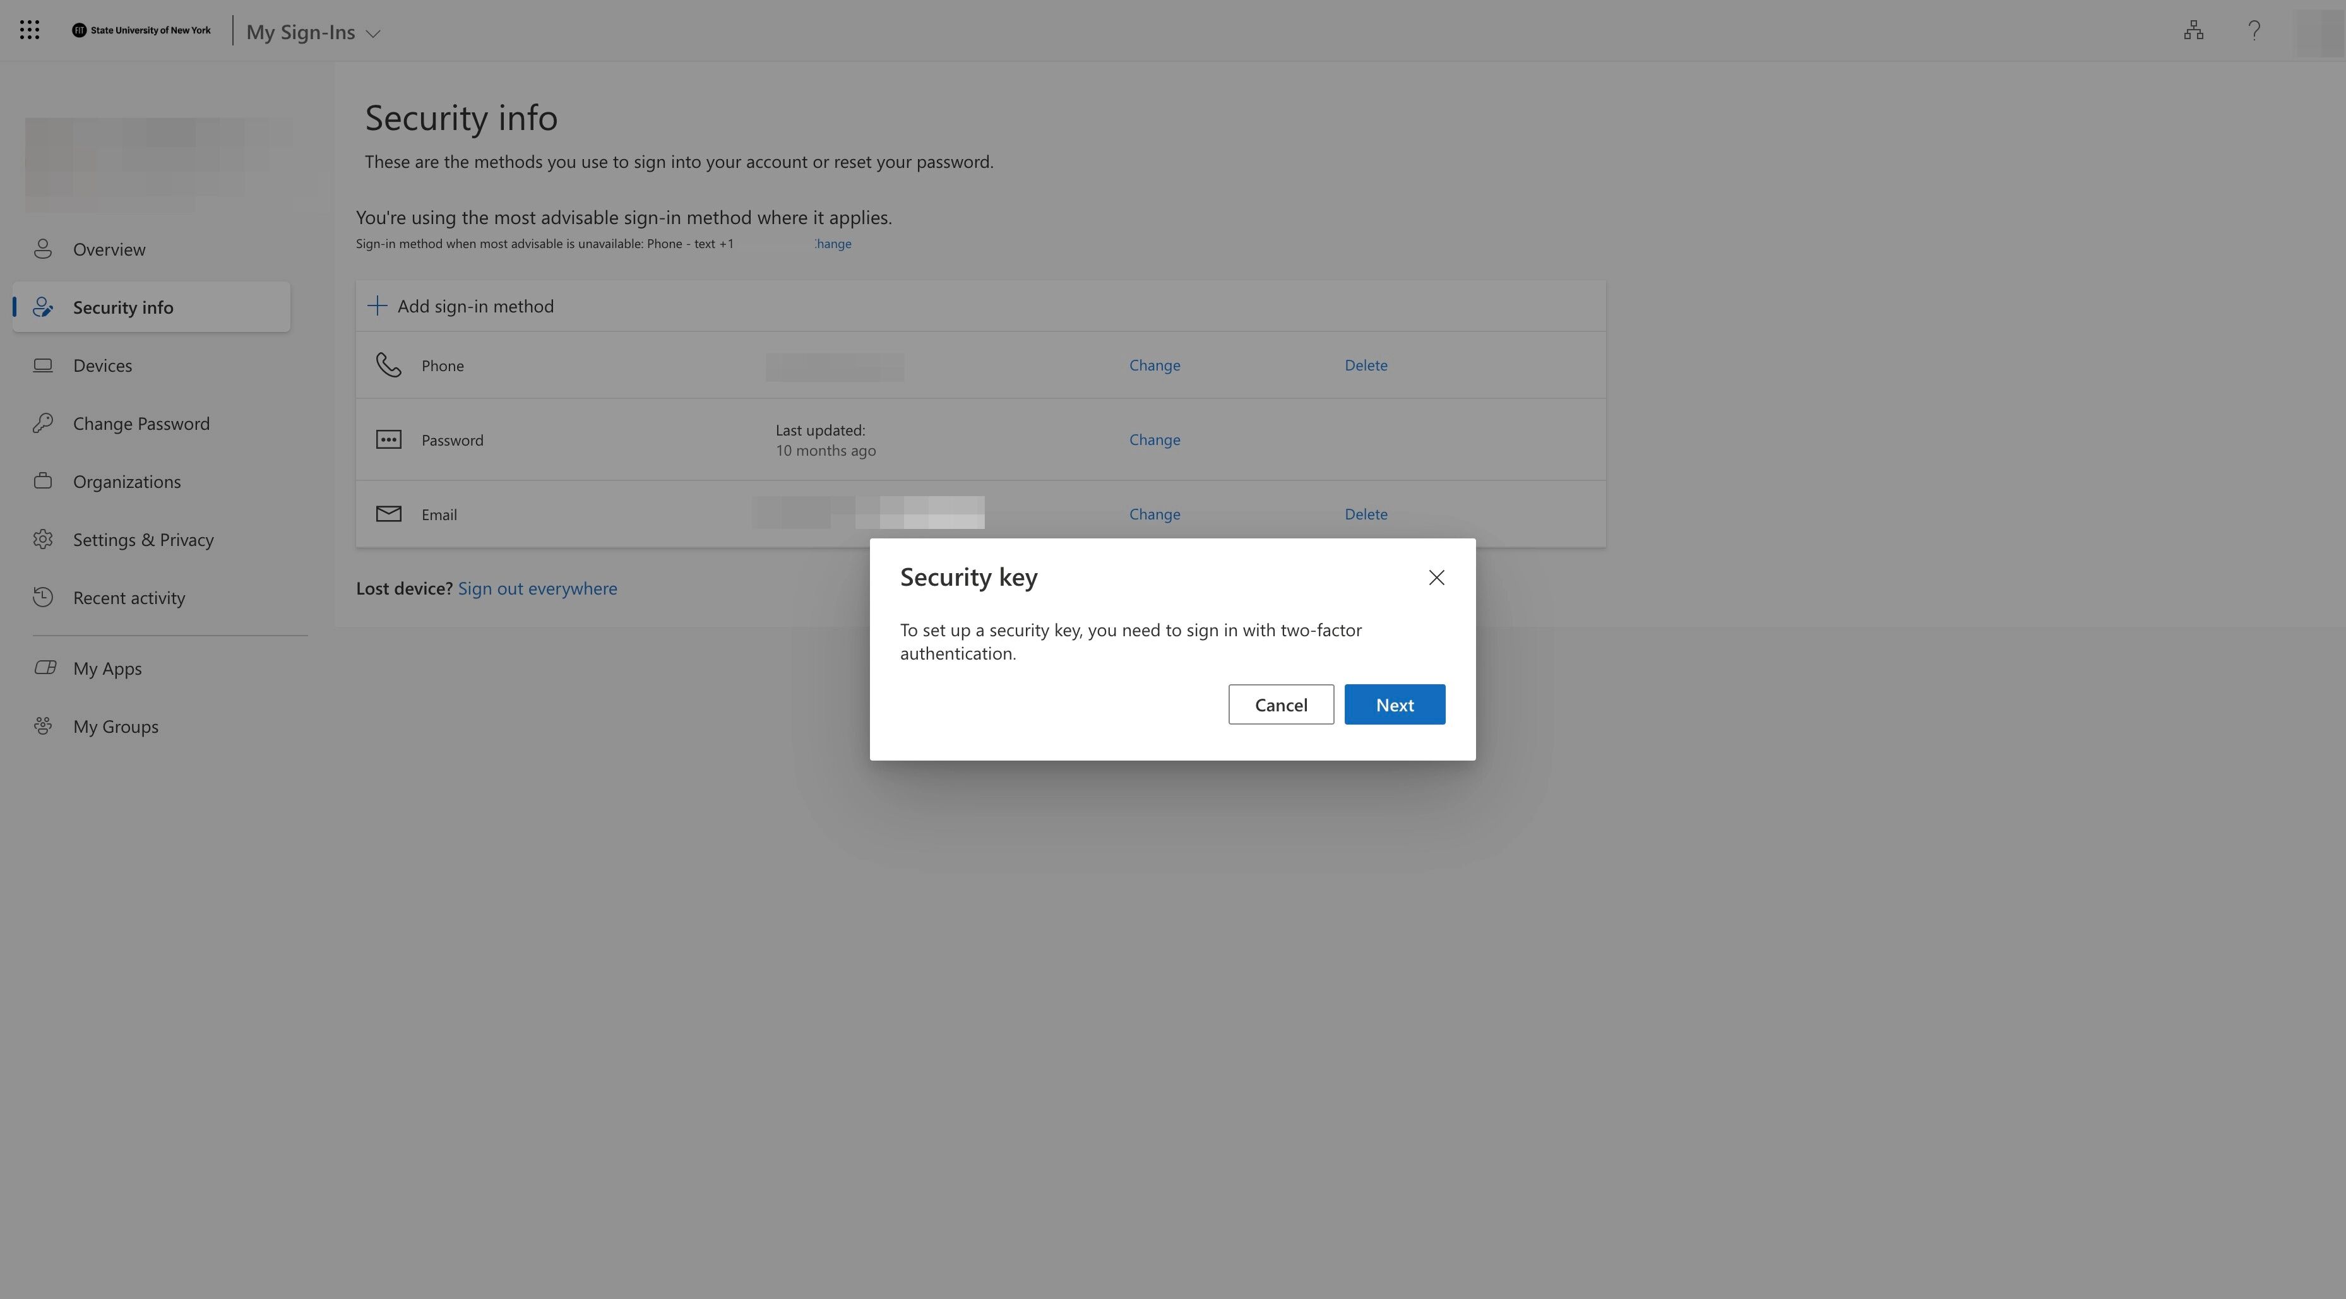
Task: Expand the My Sign-Ins dropdown chevron
Action: (372, 33)
